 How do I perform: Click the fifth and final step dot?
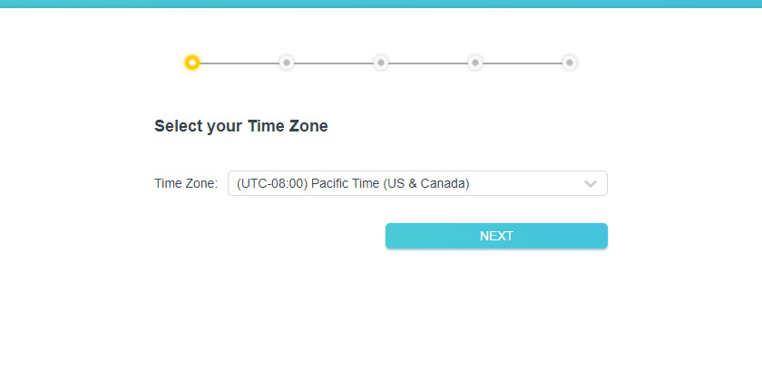coord(569,63)
